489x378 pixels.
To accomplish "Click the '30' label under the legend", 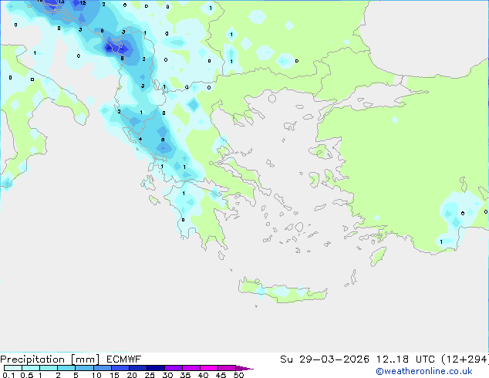I will [x=167, y=375].
